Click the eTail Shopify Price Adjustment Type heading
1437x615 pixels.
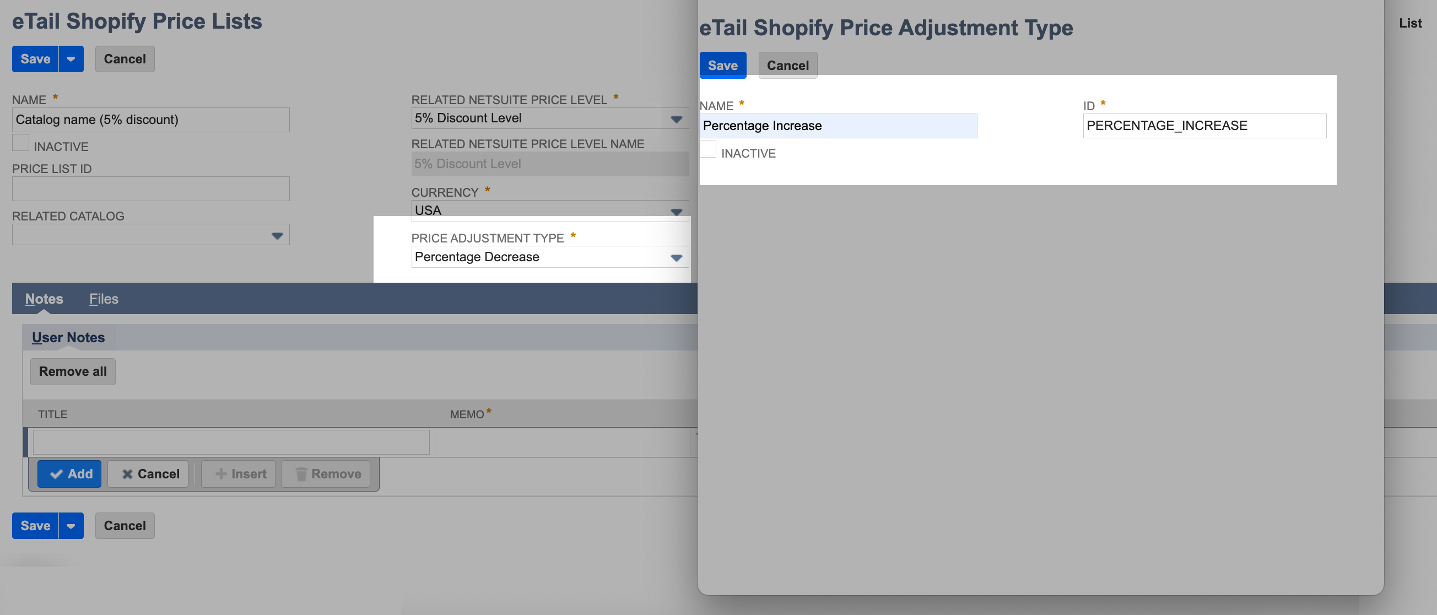[886, 28]
